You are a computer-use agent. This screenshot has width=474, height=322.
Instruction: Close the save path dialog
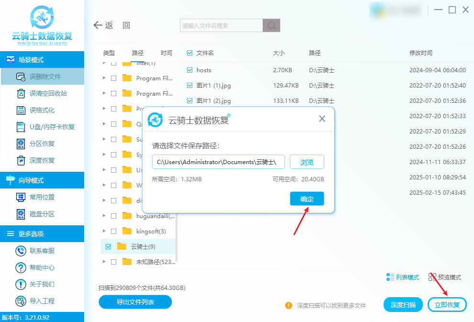pos(322,119)
